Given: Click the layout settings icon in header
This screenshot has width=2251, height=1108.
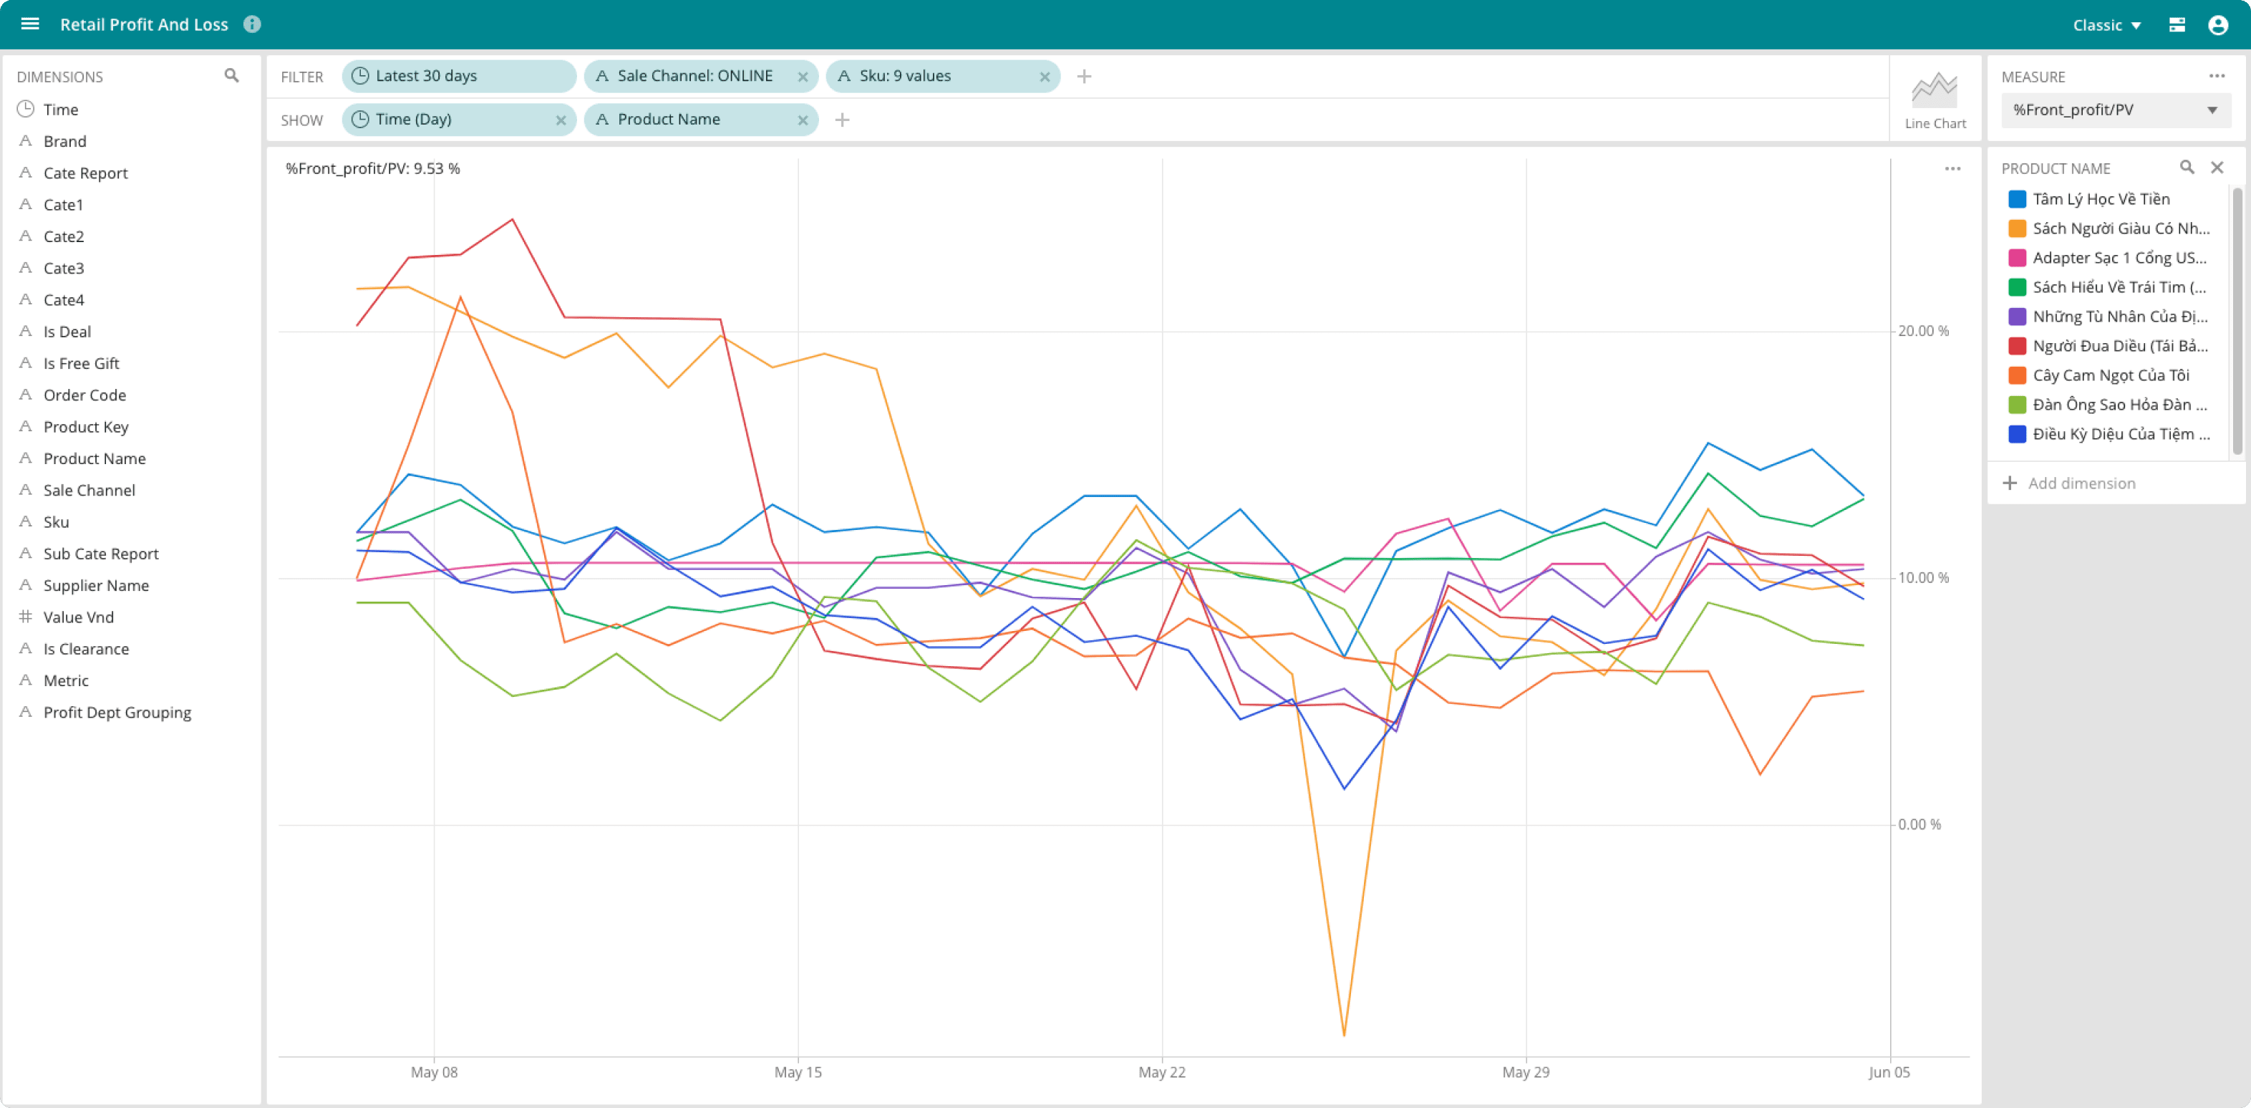Looking at the screenshot, I should [x=2177, y=24].
